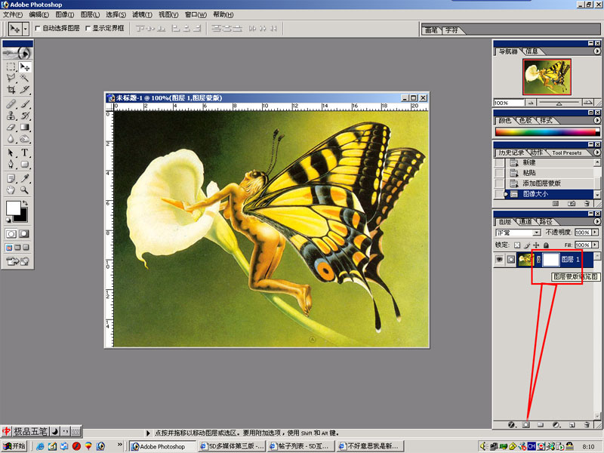
Task: Create new snapshot in History panel
Action: [572, 203]
